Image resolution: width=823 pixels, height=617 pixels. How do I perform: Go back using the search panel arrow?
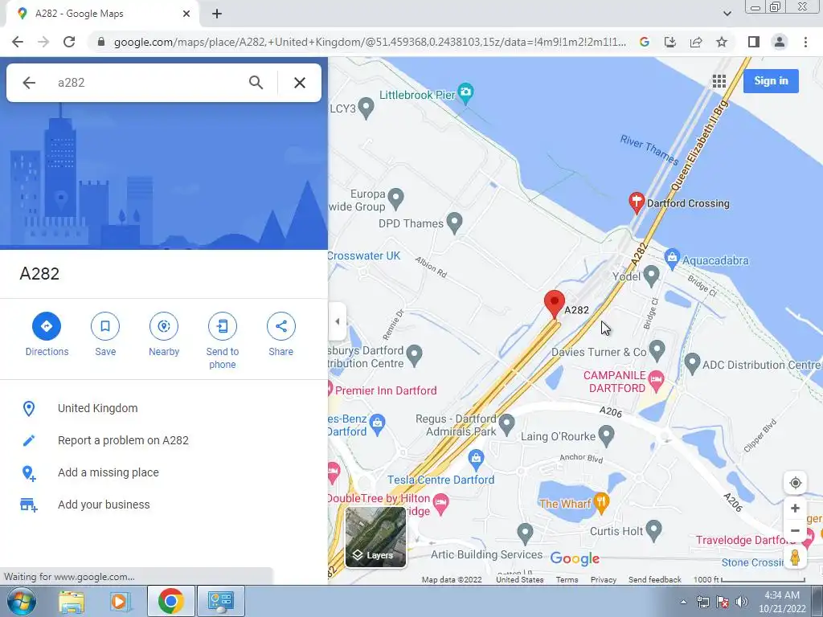[x=29, y=83]
